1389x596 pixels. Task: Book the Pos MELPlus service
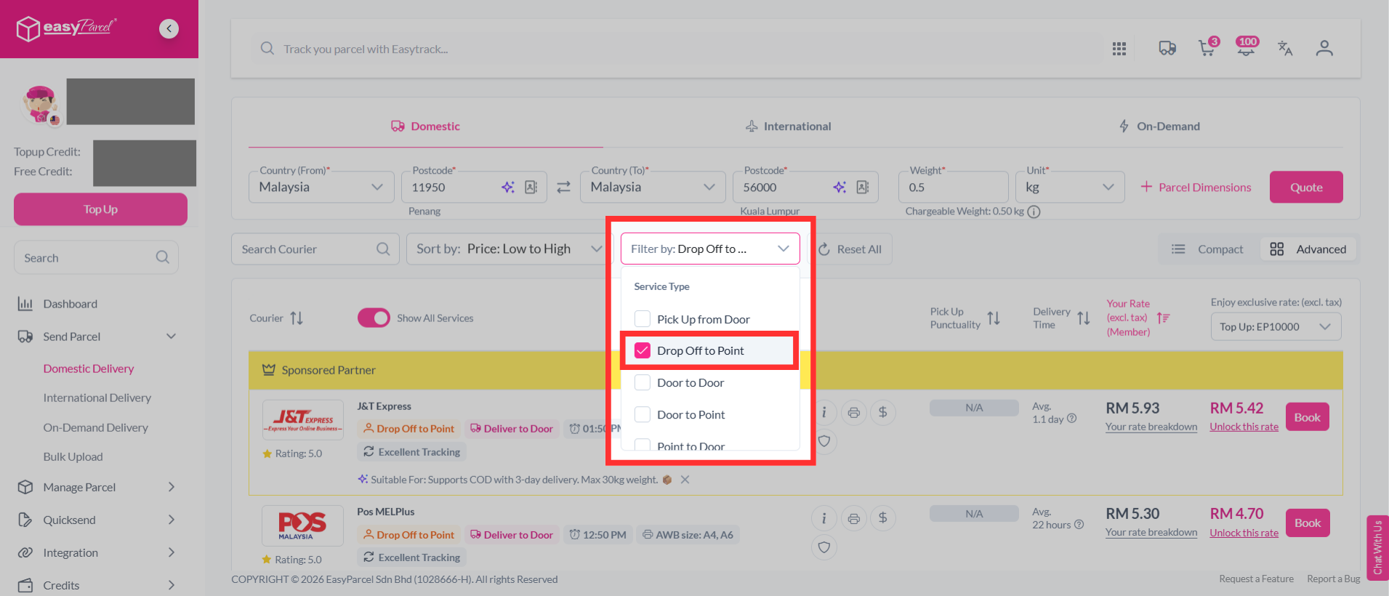click(x=1308, y=523)
